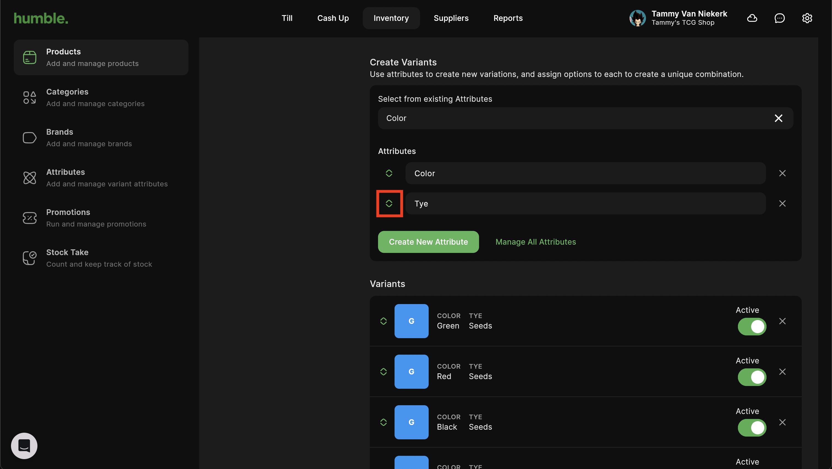Viewport: 832px width, 469px height.
Task: Click the blue swatch of the Green variant
Action: tap(411, 321)
